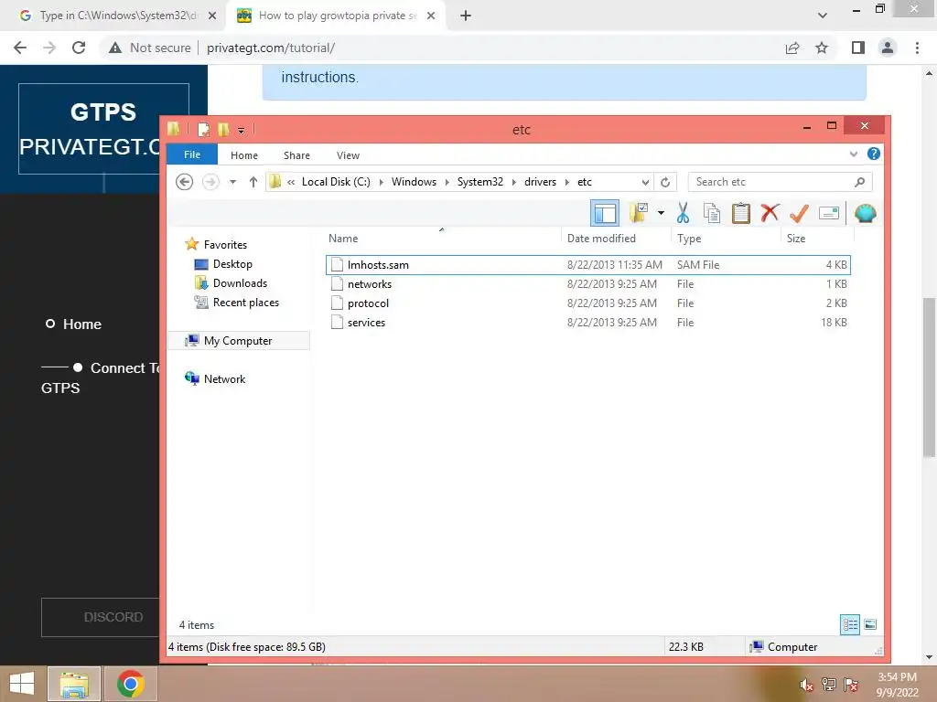This screenshot has height=702, width=937.
Task: Go forward in Explorer navigation
Action: pos(210,182)
